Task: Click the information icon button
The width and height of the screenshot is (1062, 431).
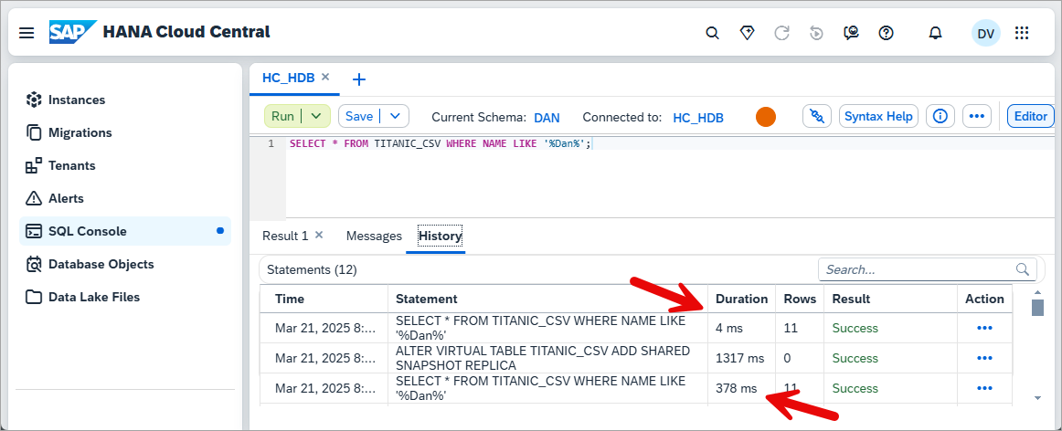Action: [940, 116]
